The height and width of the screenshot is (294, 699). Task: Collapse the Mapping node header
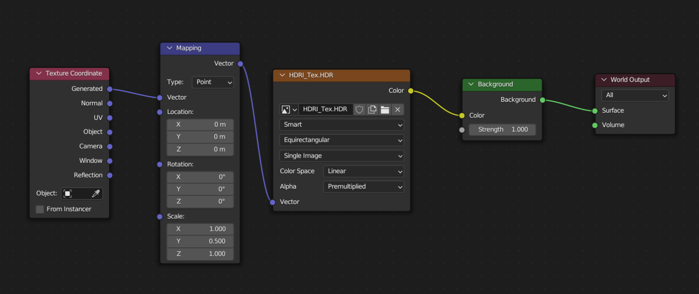pyautogui.click(x=169, y=48)
